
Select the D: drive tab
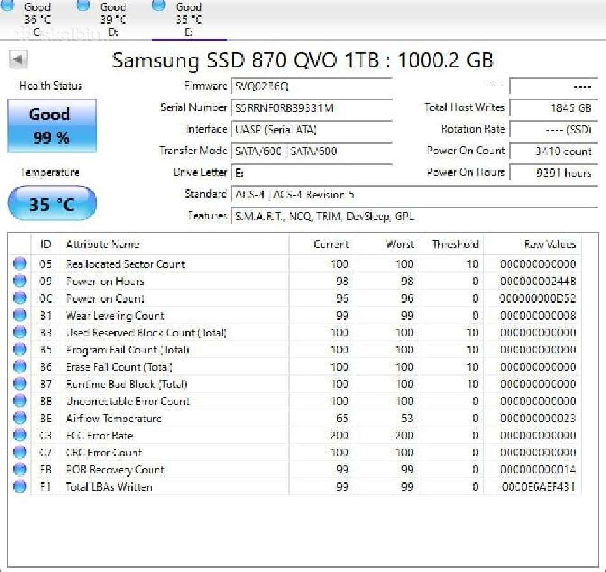click(x=113, y=19)
